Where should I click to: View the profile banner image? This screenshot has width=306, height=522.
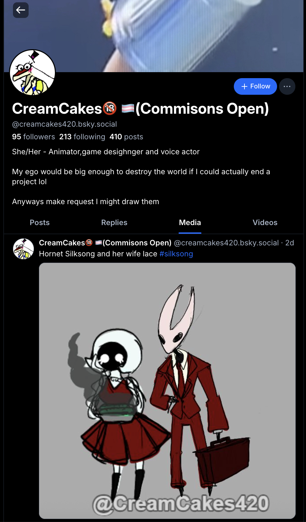click(x=154, y=36)
